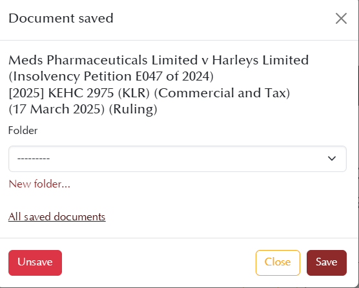
Task: Click the Document saved dialog title
Action: tap(61, 18)
